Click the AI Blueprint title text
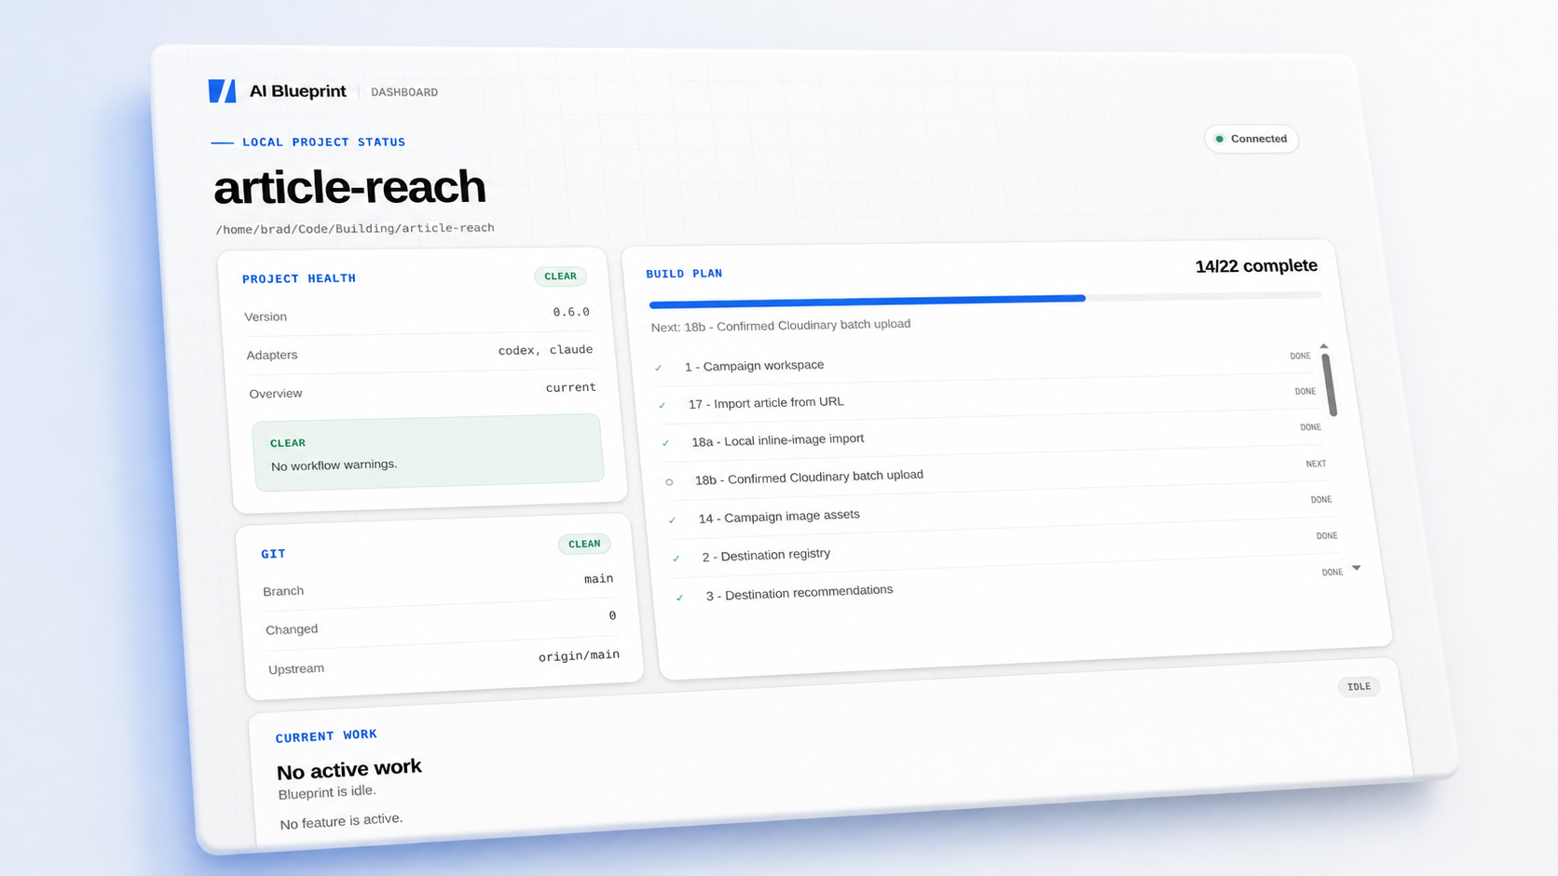 [298, 91]
